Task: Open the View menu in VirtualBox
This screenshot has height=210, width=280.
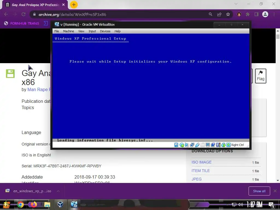Action: [81, 31]
